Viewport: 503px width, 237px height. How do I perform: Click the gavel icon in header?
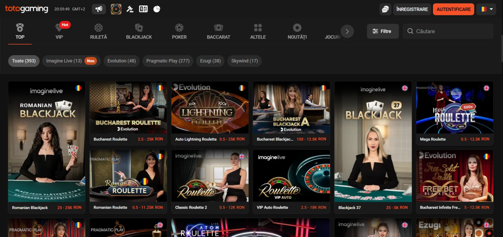click(x=130, y=9)
